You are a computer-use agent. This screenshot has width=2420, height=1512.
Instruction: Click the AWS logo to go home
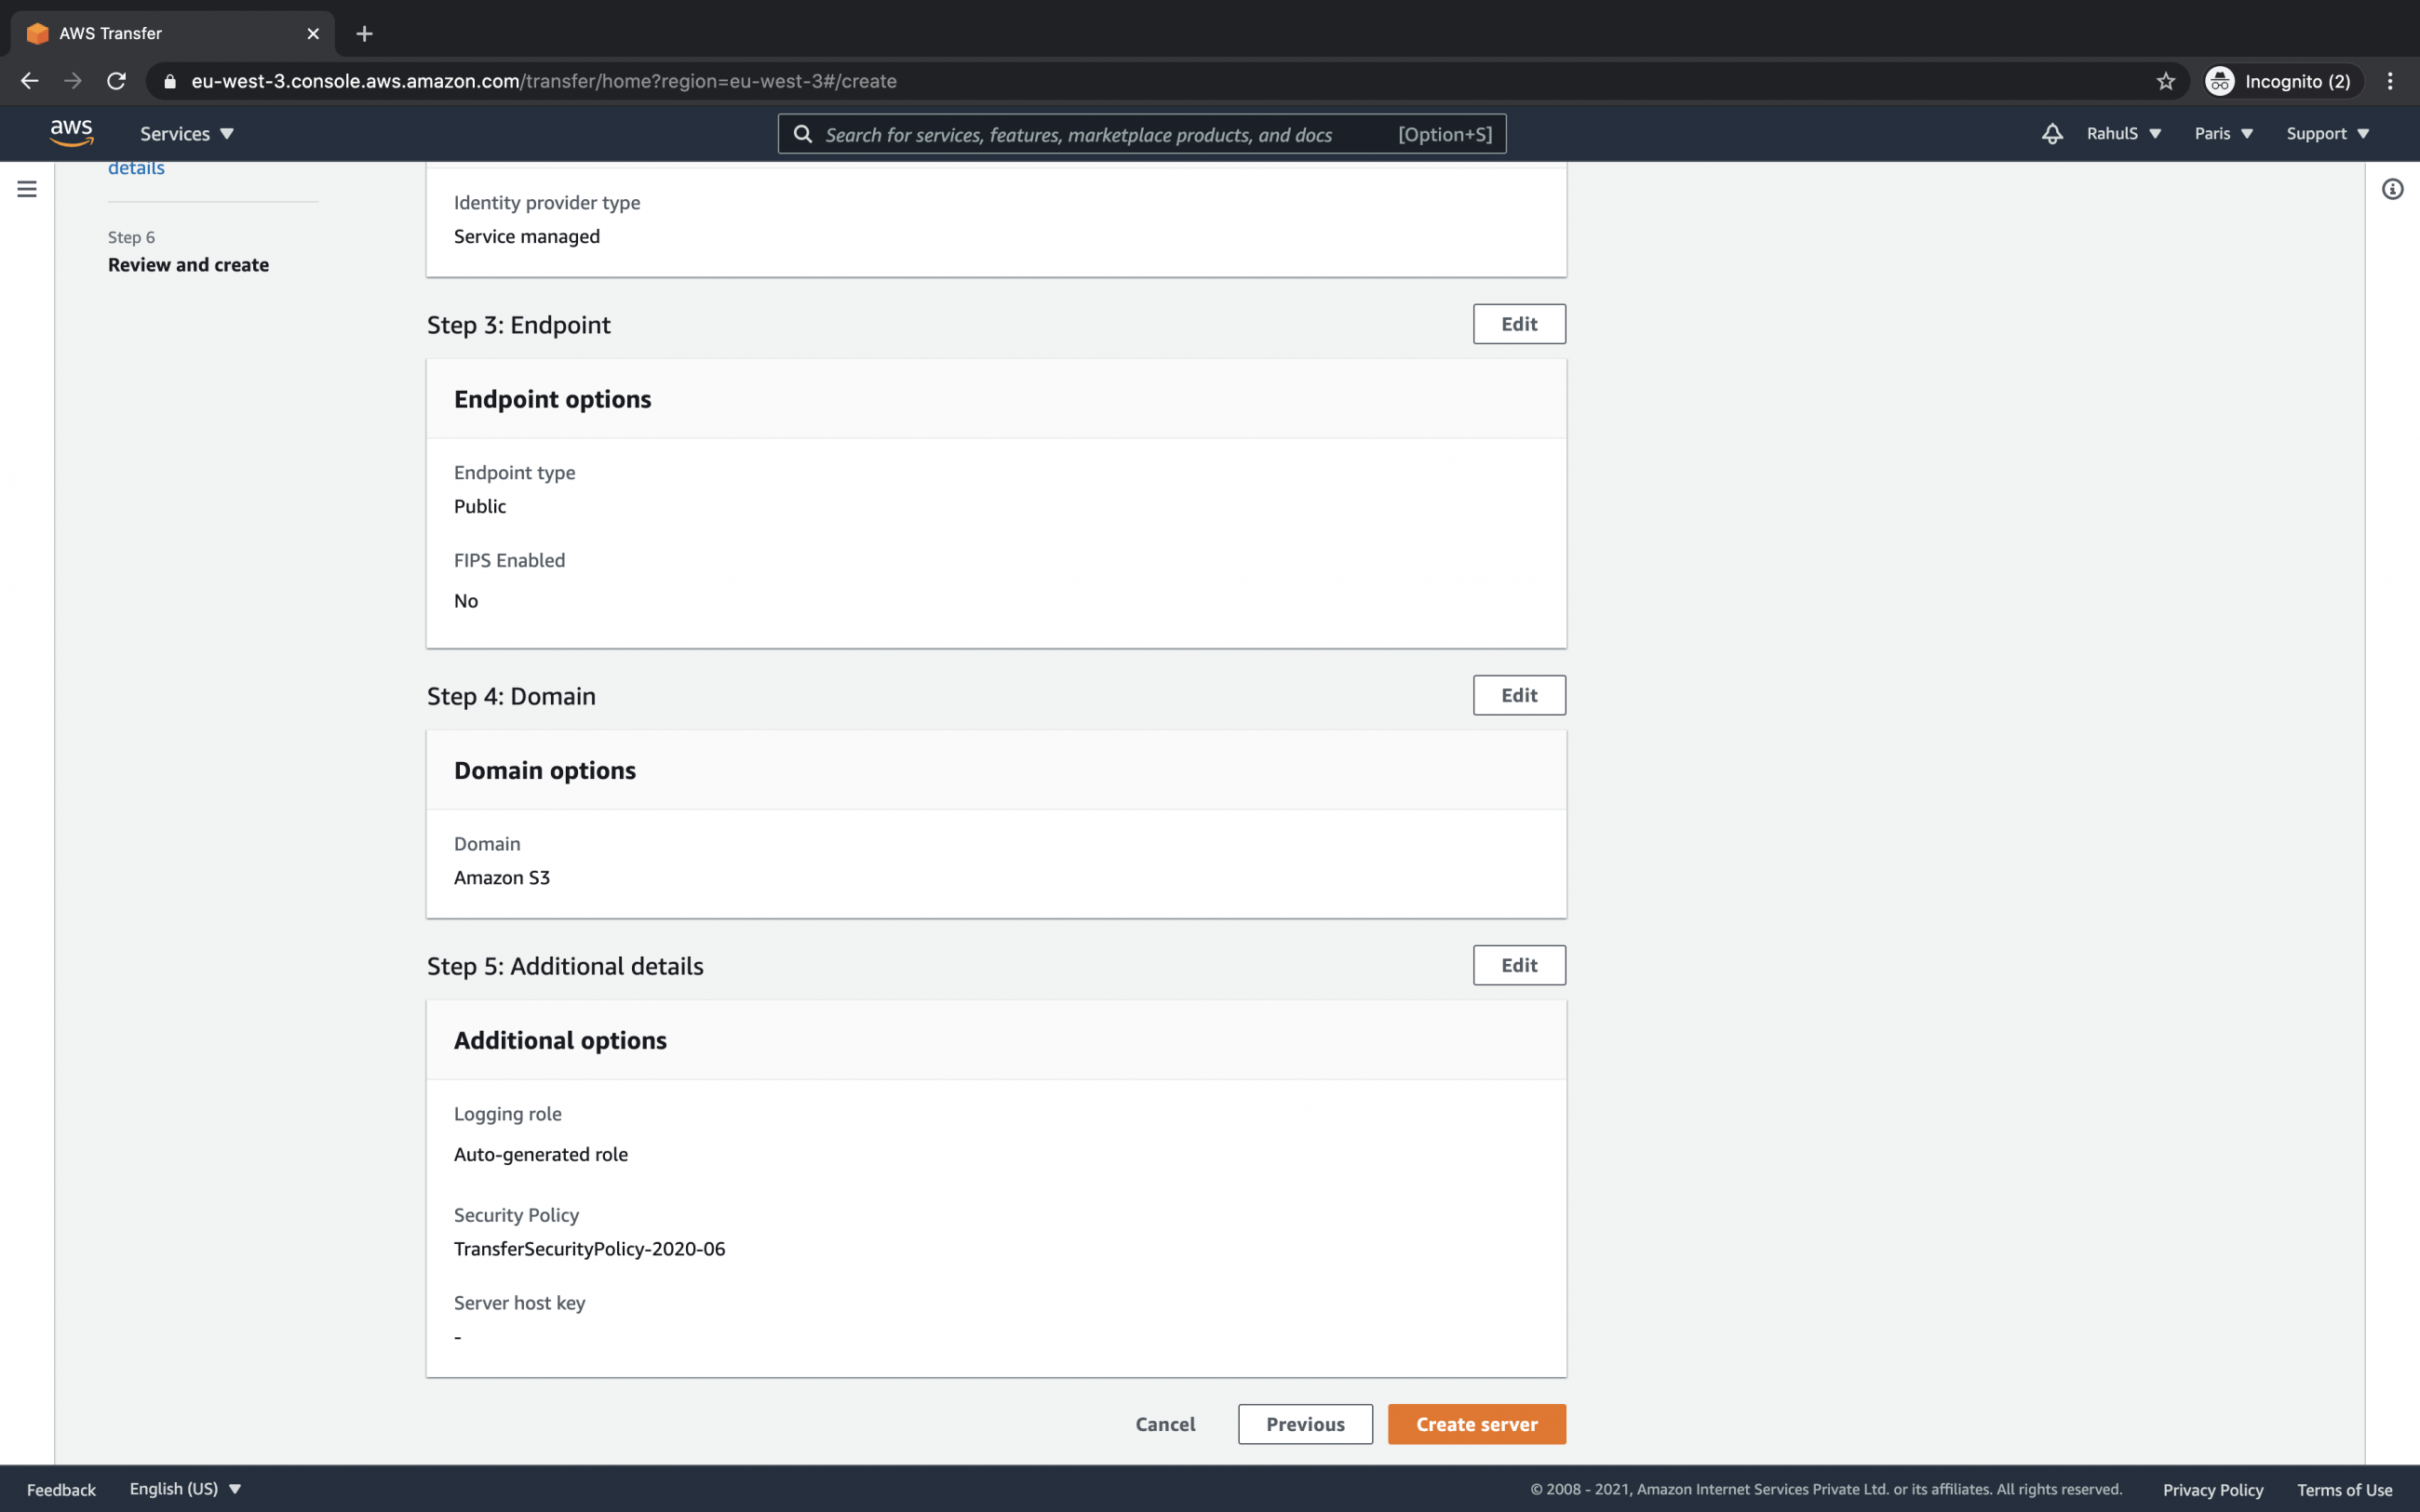(71, 132)
